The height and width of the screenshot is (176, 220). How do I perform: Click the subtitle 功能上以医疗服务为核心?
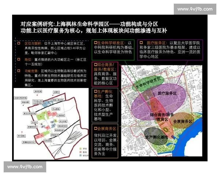51,30
